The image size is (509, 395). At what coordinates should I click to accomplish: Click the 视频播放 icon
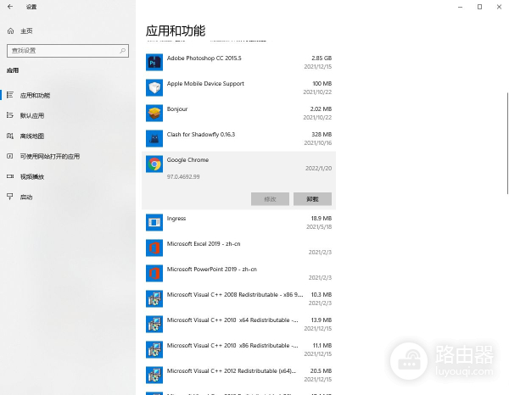(10, 176)
